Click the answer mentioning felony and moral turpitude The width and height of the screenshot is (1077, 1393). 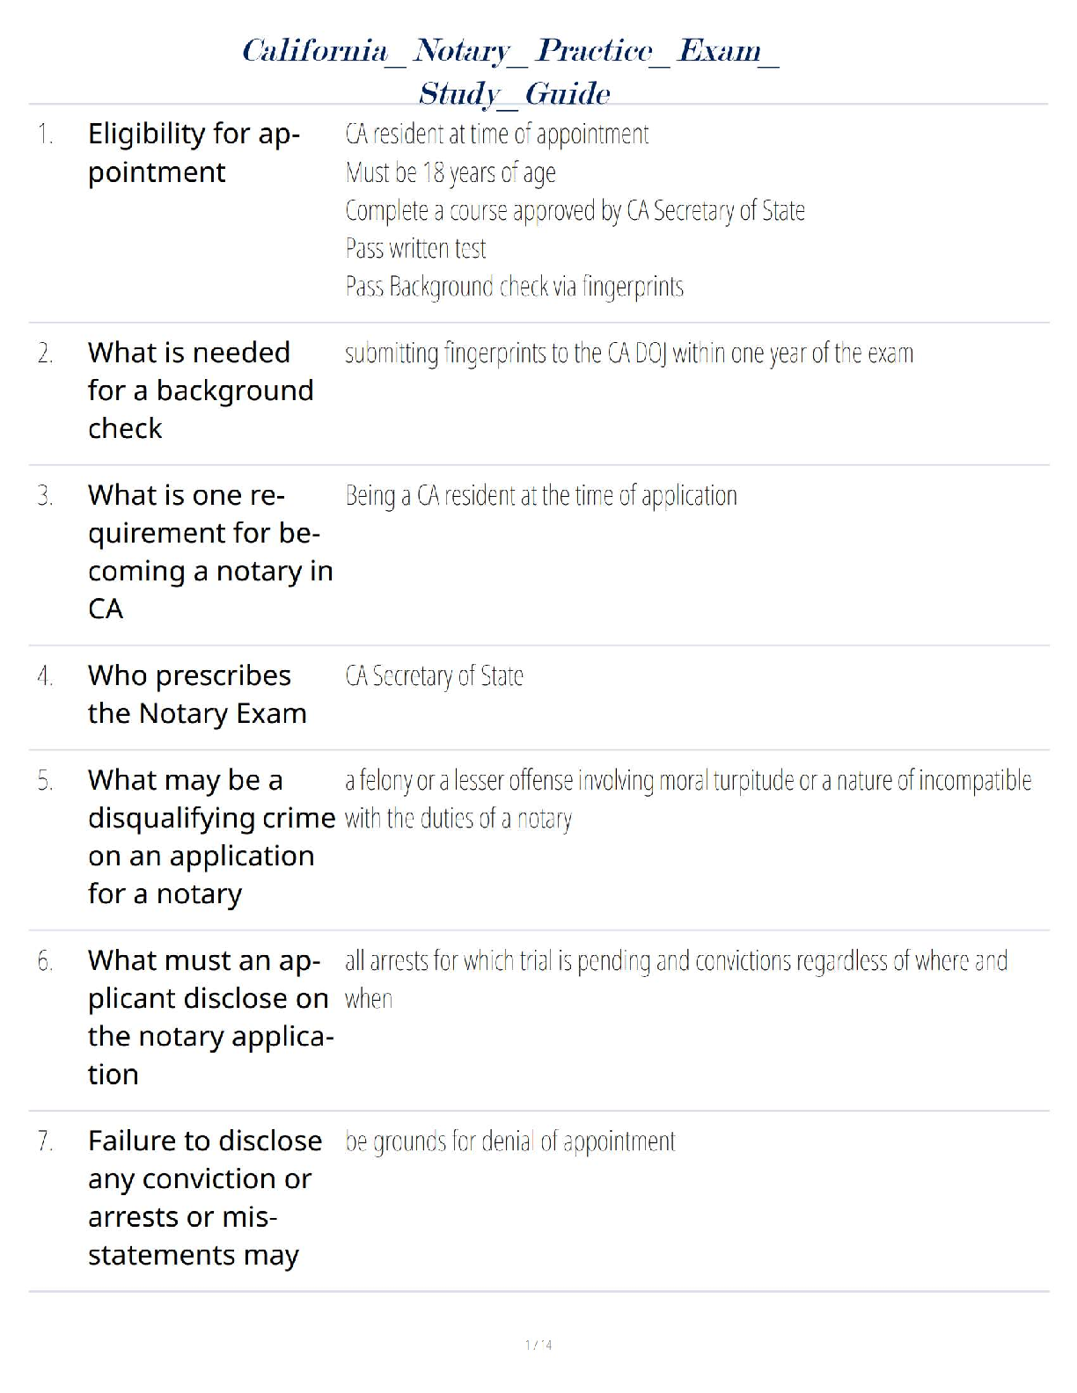(687, 781)
